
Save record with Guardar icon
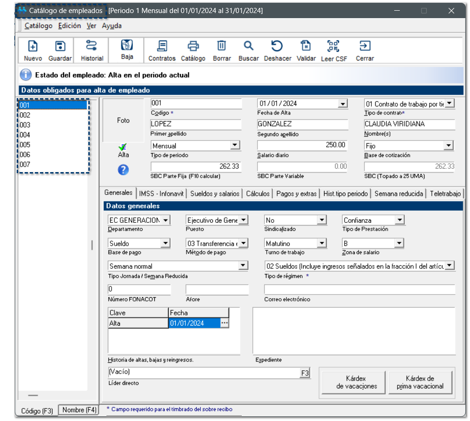point(60,46)
